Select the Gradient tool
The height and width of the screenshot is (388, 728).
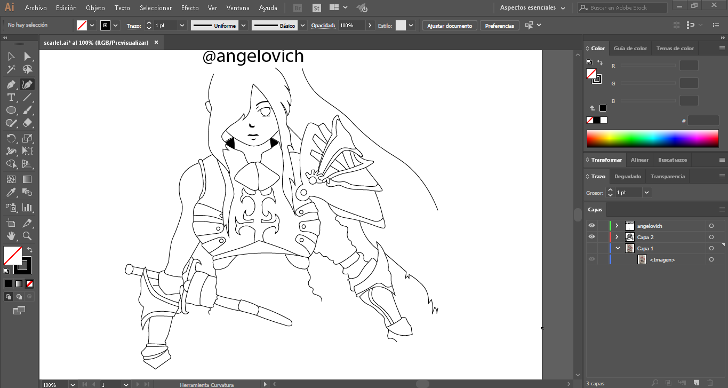(x=27, y=179)
